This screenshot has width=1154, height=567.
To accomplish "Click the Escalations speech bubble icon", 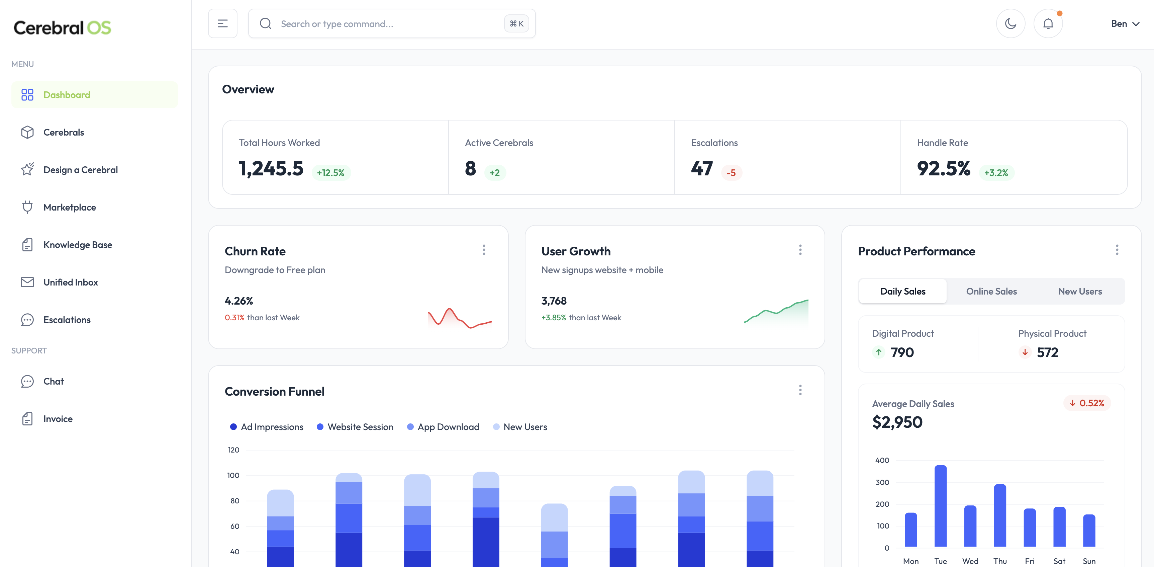I will pos(27,320).
